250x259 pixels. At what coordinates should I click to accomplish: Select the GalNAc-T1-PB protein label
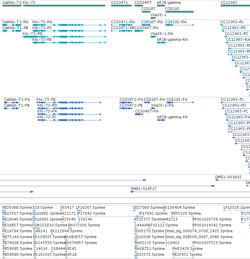coord(17,105)
